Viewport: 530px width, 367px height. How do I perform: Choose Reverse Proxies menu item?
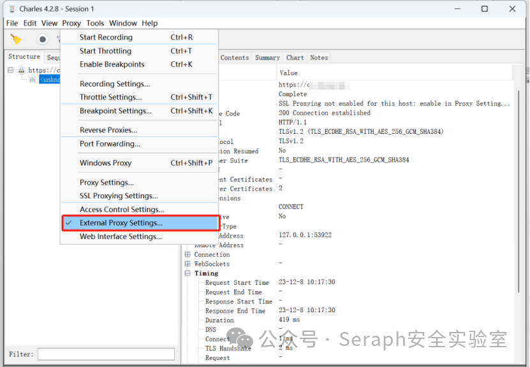tap(140, 130)
